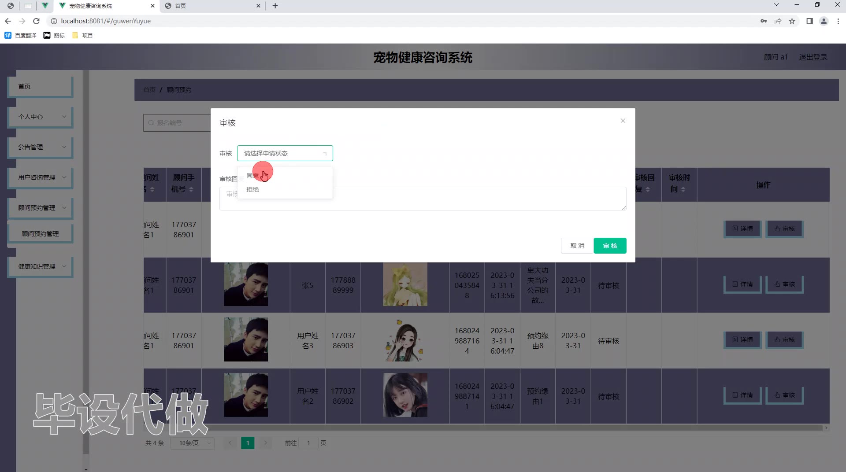Click 审核 for the 用户姓名3 row
This screenshot has width=846, height=472.
point(785,340)
